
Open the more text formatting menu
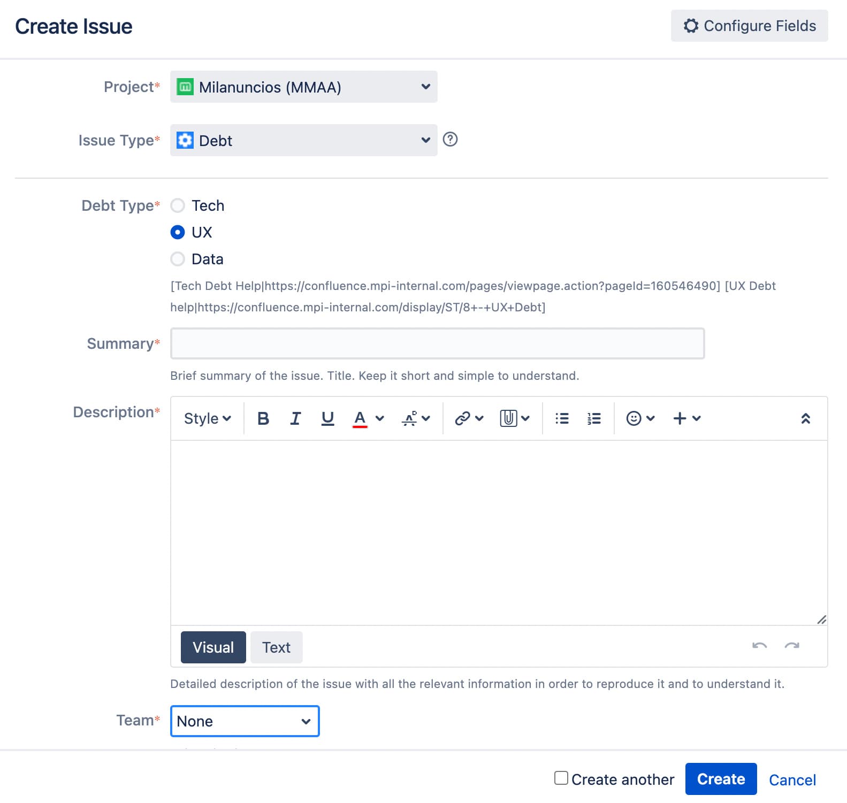click(x=416, y=418)
